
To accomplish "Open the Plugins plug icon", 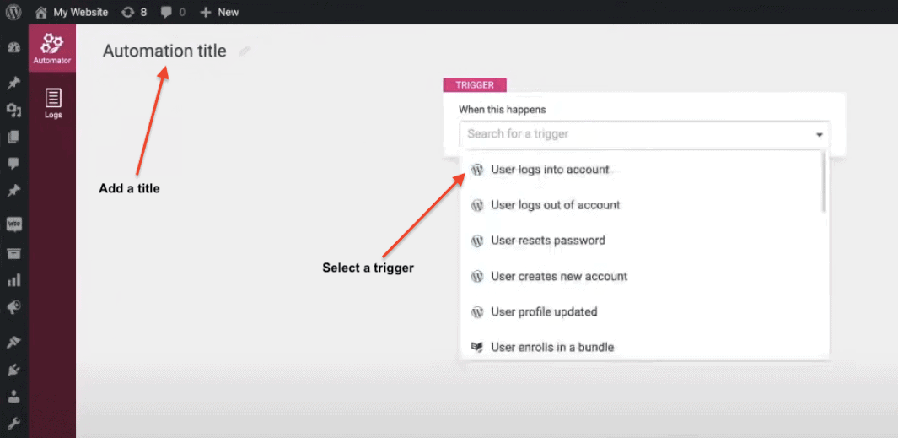I will pos(13,370).
